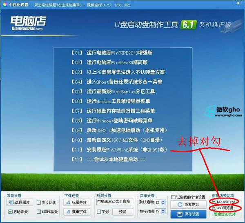Close the 个性化设置 window
The width and height of the screenshot is (245, 223).
coord(238,3)
